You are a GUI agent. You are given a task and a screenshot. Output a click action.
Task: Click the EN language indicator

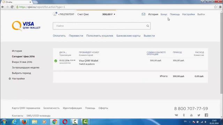(185, 122)
